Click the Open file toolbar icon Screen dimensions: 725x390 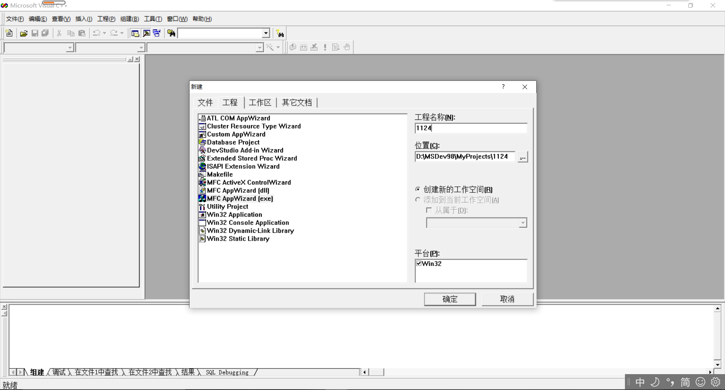point(23,33)
